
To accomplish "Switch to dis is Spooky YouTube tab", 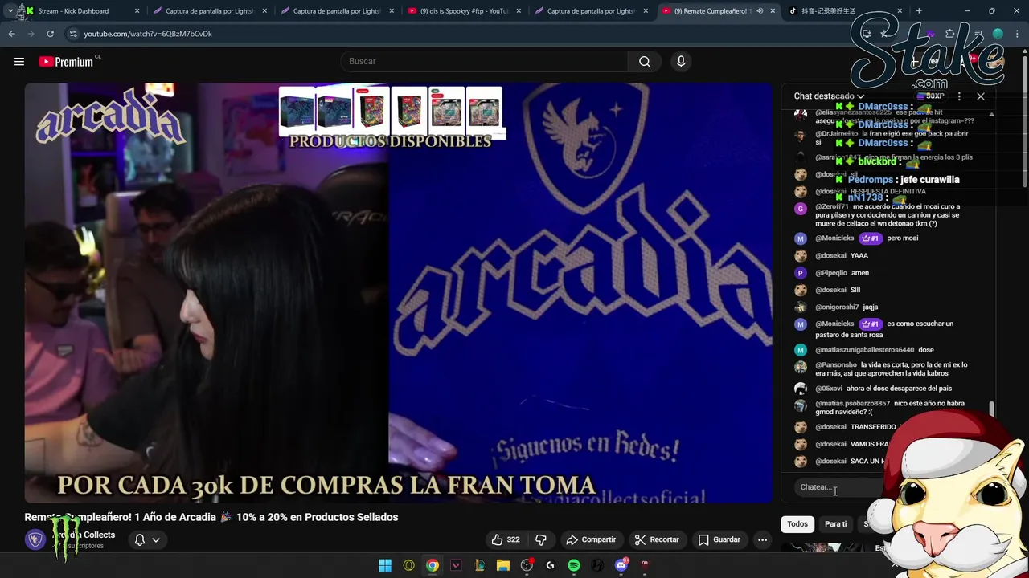I will coord(465,11).
